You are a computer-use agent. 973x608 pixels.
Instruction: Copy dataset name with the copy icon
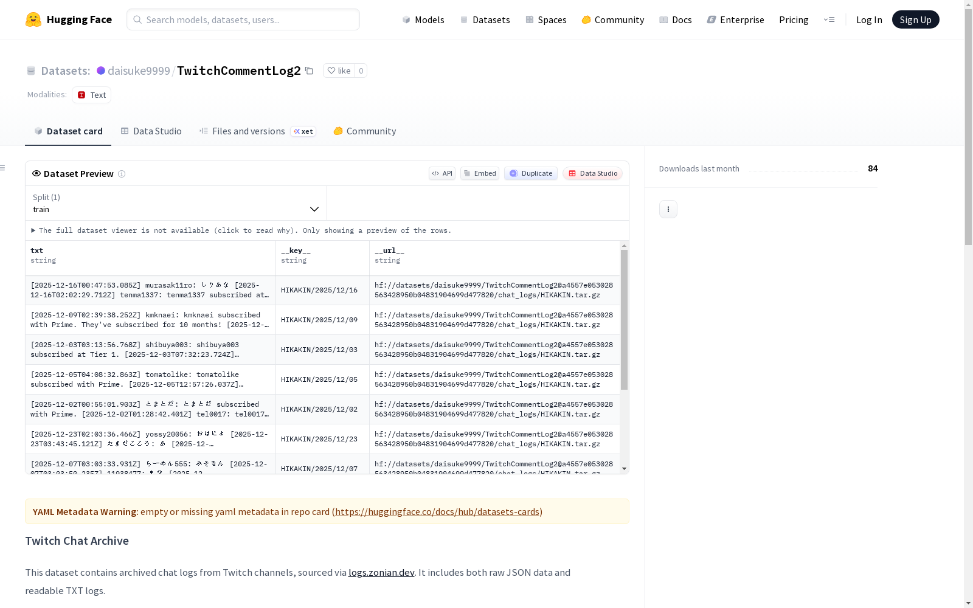click(x=309, y=71)
